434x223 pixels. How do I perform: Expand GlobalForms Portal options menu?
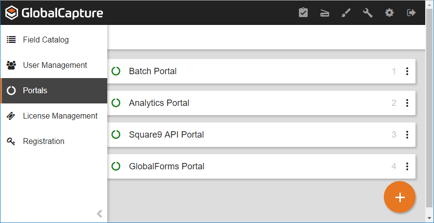[407, 166]
